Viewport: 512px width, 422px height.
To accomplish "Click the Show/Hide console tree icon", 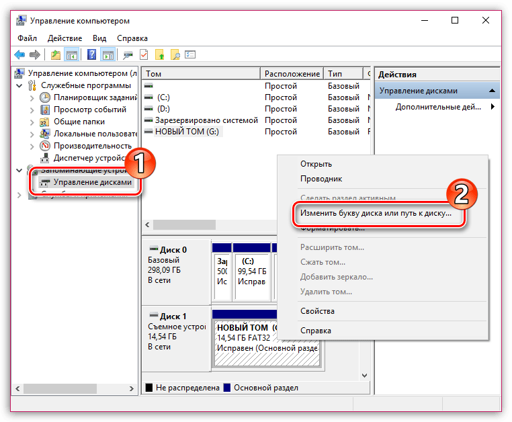I will 72,55.
